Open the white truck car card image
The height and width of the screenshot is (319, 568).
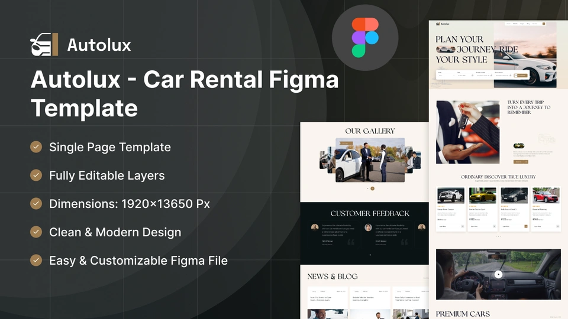tap(451, 196)
